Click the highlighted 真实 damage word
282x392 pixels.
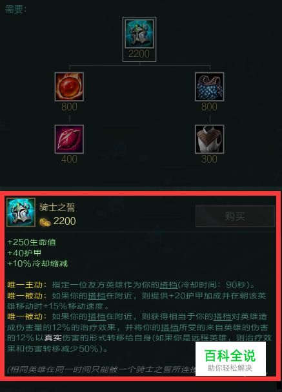53,338
